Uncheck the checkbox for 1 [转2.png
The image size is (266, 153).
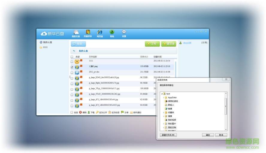pos(72,67)
